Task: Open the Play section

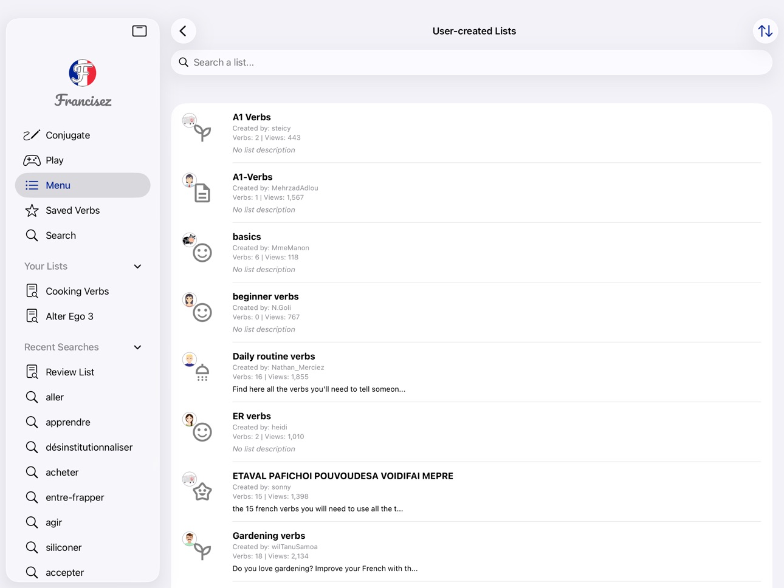Action: pyautogui.click(x=83, y=160)
